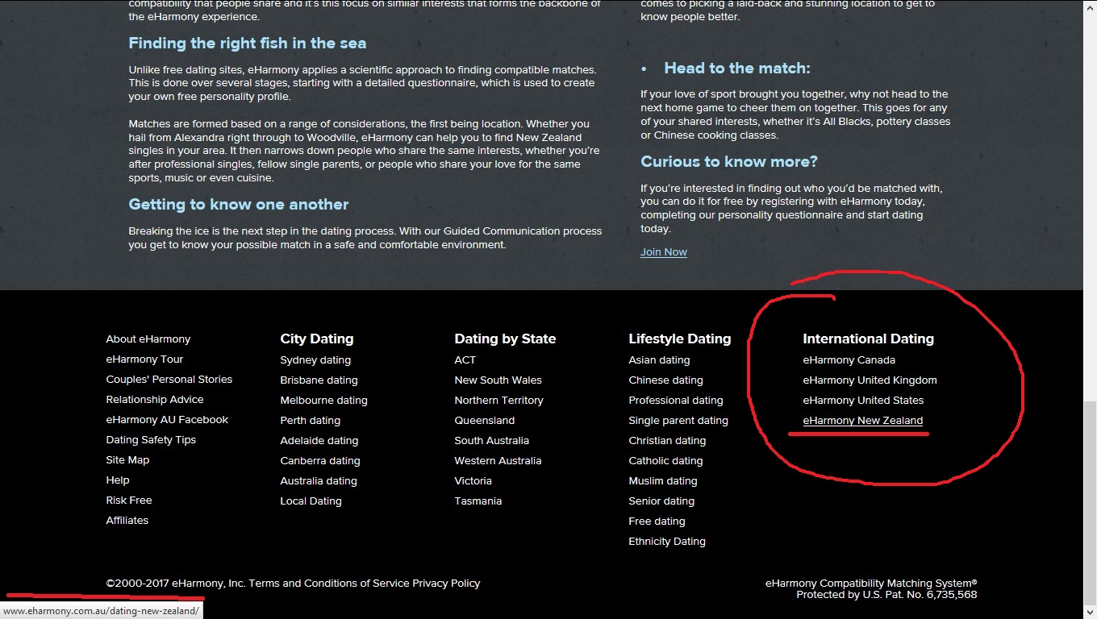The height and width of the screenshot is (619, 1097).
Task: Click 'Getting to know one another' heading
Action: click(x=239, y=205)
